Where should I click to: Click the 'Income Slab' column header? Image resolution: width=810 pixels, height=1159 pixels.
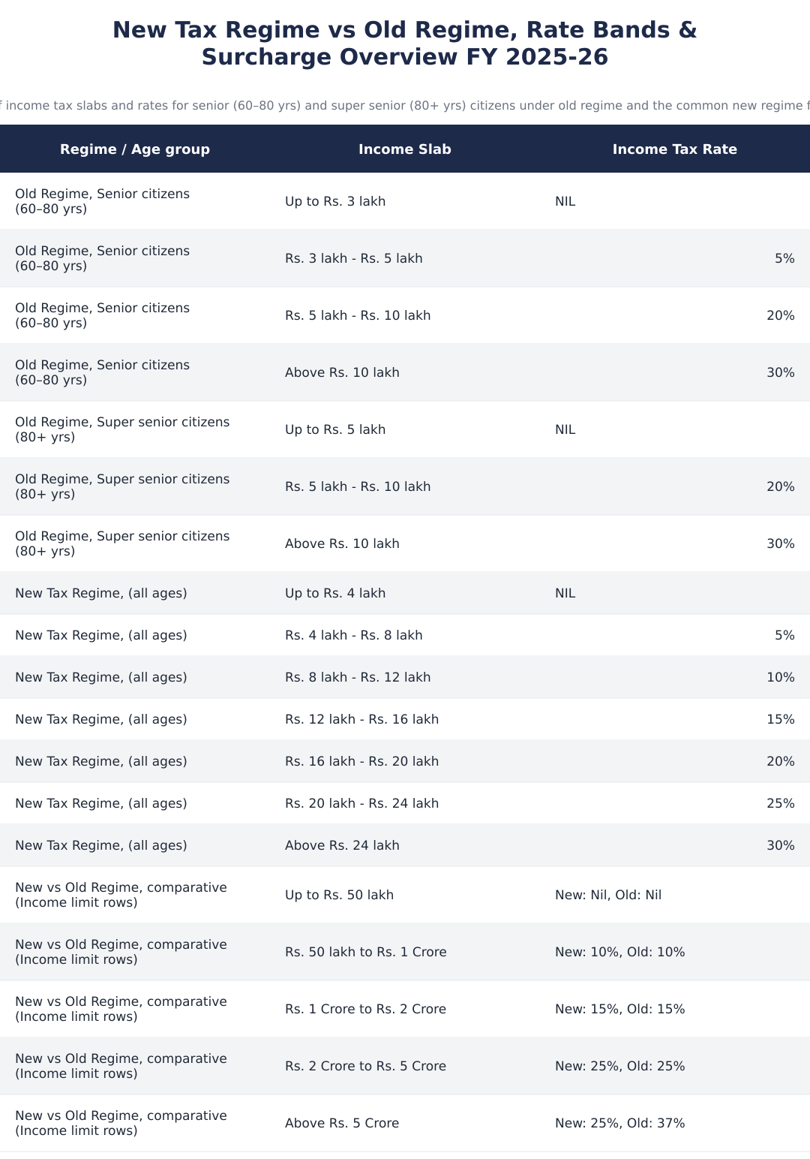[405, 149]
